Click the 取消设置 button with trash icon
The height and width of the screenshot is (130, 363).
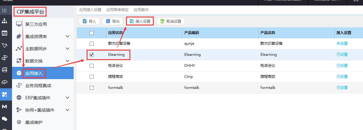[x=170, y=21]
